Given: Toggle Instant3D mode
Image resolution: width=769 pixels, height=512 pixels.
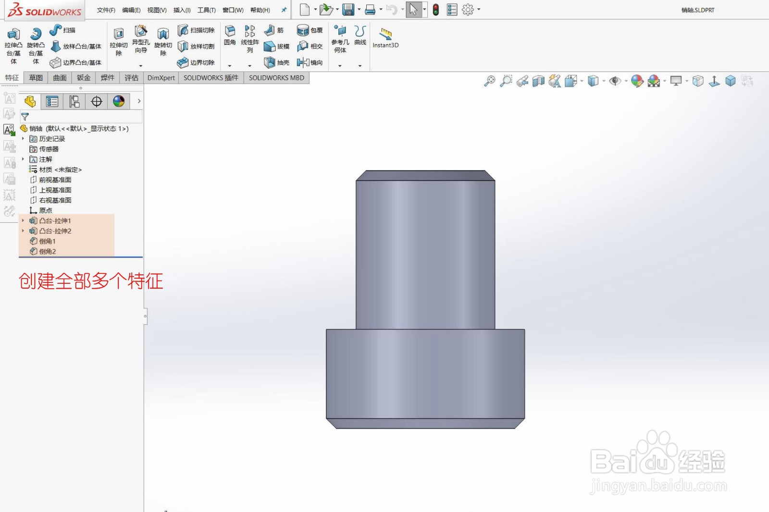Looking at the screenshot, I should click(x=385, y=38).
